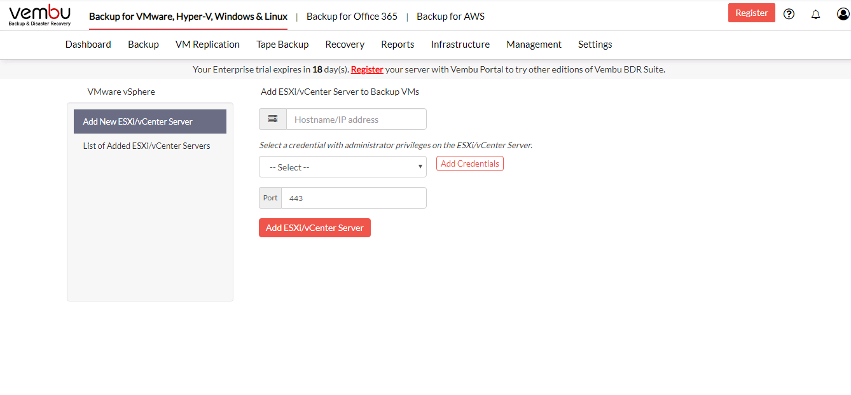Open the credential Select dropdown
This screenshot has width=851, height=395.
[x=343, y=167]
